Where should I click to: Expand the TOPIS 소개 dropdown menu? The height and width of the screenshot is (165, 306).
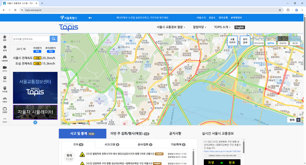[222, 27]
